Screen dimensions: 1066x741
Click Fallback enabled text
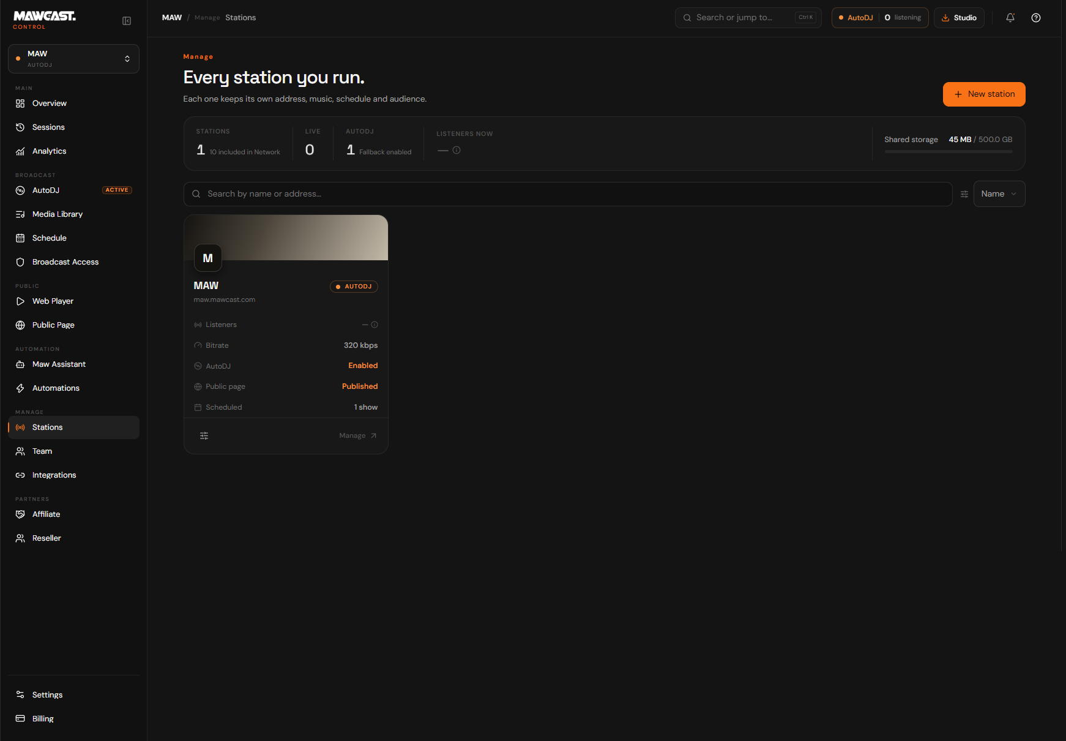(x=386, y=152)
